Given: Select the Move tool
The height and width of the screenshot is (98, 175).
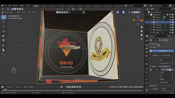Looking at the screenshot, I should click(x=4, y=27).
